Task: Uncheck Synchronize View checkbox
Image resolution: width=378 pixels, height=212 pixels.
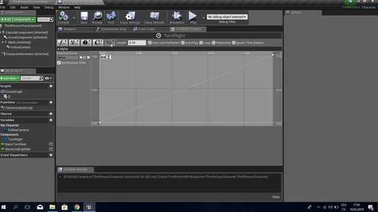Action: tap(59, 63)
